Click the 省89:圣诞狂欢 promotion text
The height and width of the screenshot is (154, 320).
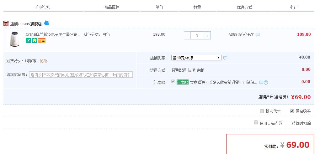coord(242,35)
